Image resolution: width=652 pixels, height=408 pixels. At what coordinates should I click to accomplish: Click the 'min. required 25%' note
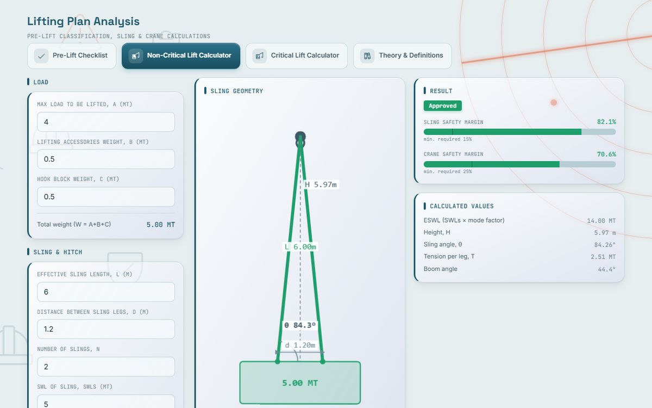tap(448, 171)
